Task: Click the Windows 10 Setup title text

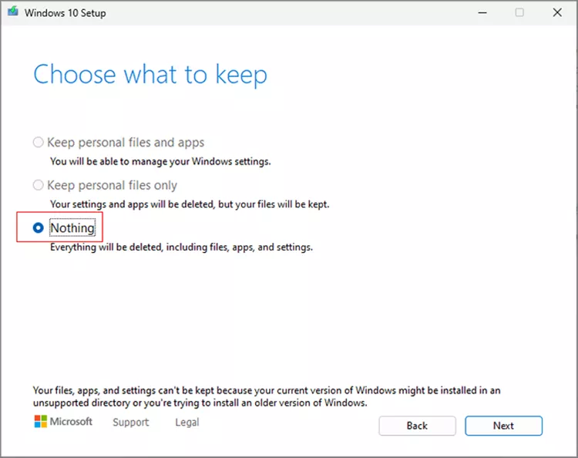Action: (x=66, y=13)
